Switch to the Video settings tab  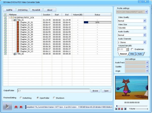coord(132,54)
